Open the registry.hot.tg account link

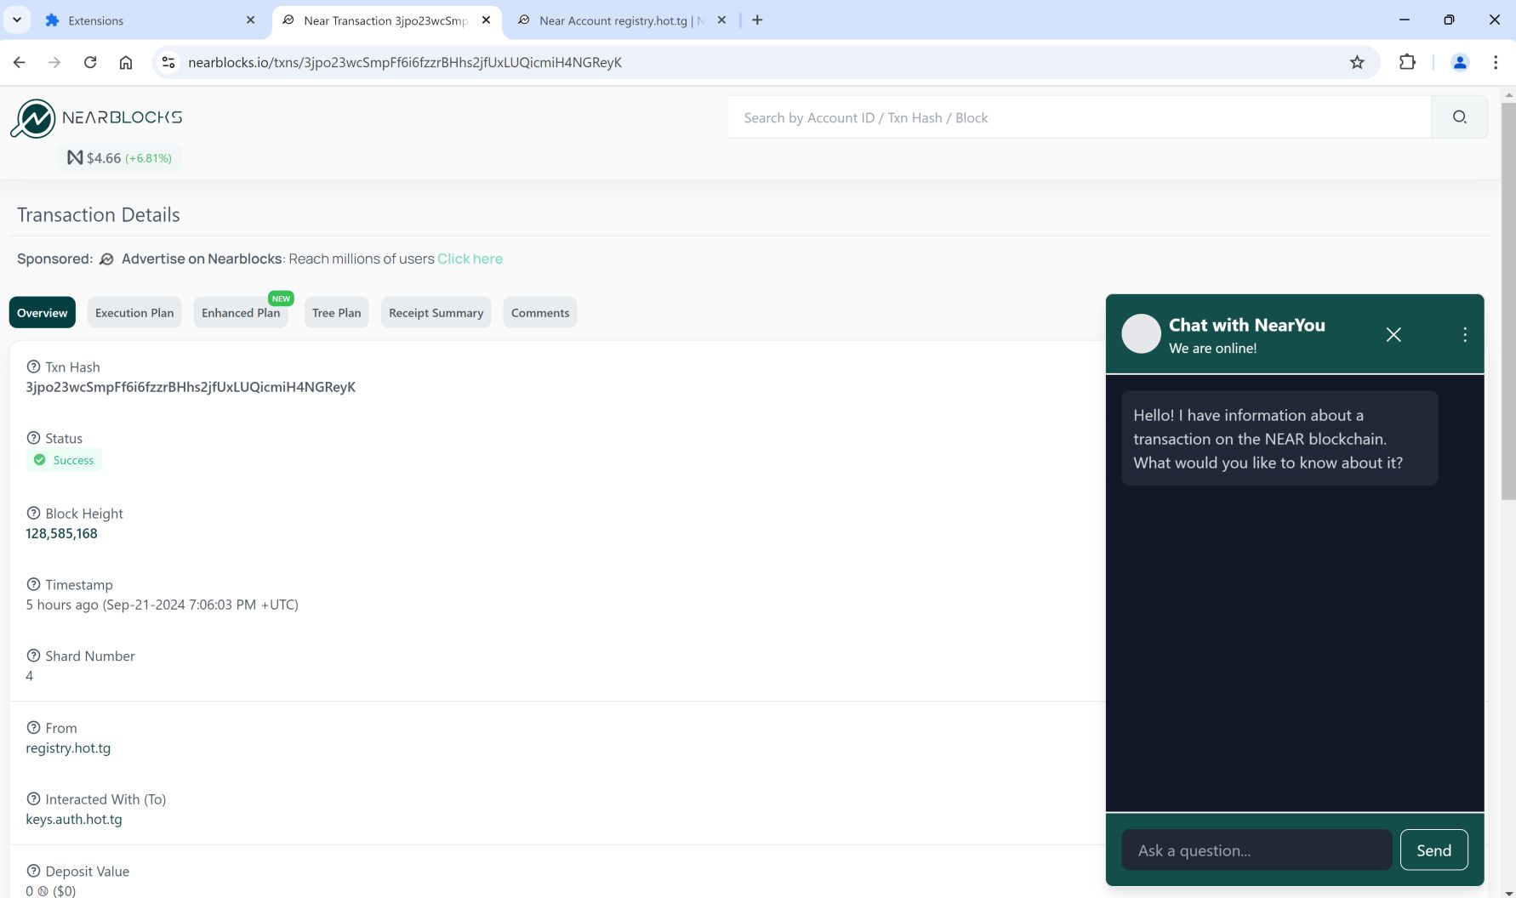click(x=68, y=747)
